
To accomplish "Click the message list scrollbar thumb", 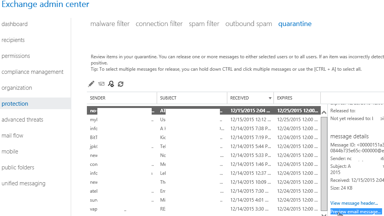I will coord(324,163).
